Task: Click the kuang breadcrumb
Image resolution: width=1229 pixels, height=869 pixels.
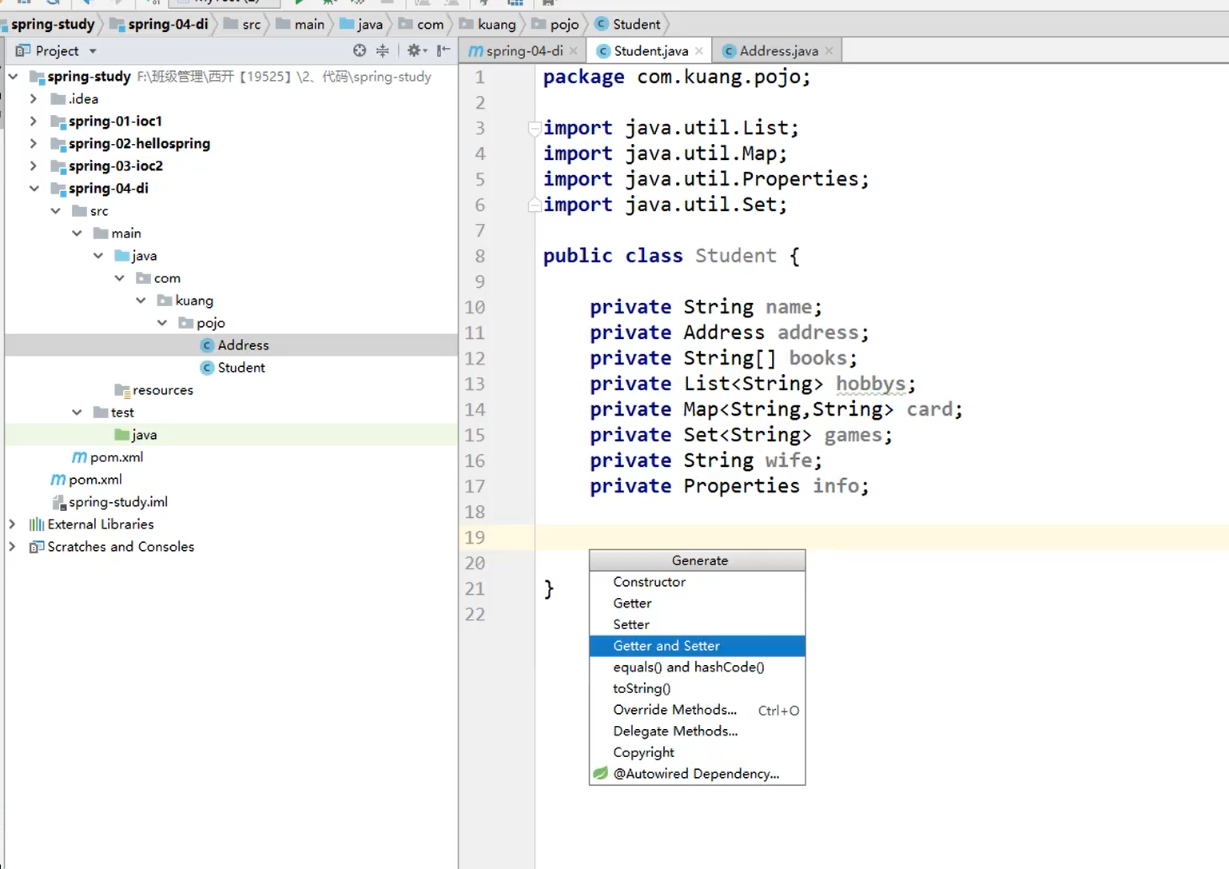Action: click(488, 24)
